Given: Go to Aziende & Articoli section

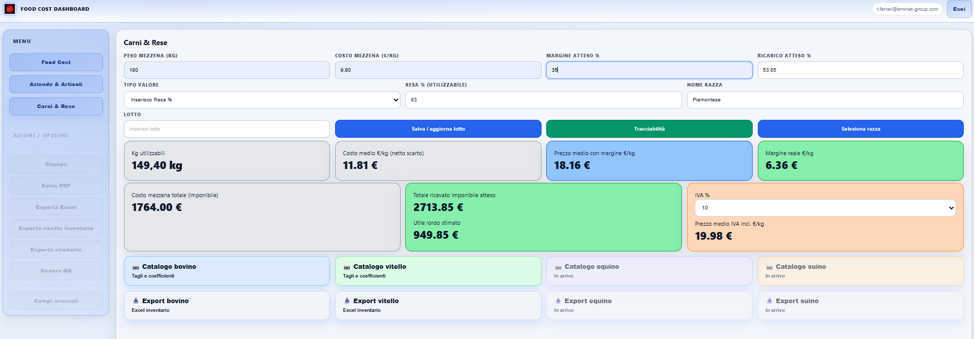Looking at the screenshot, I should (x=56, y=84).
